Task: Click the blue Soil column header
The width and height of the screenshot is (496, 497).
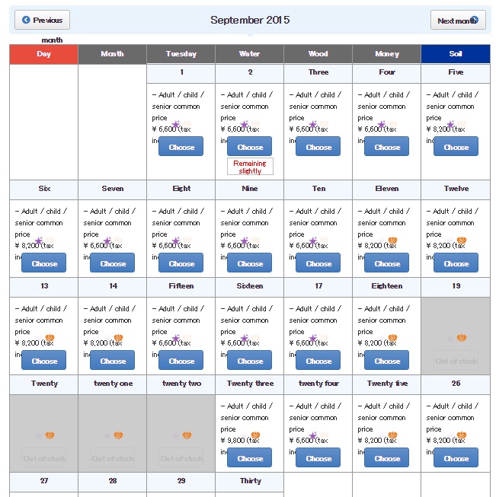Action: (456, 54)
